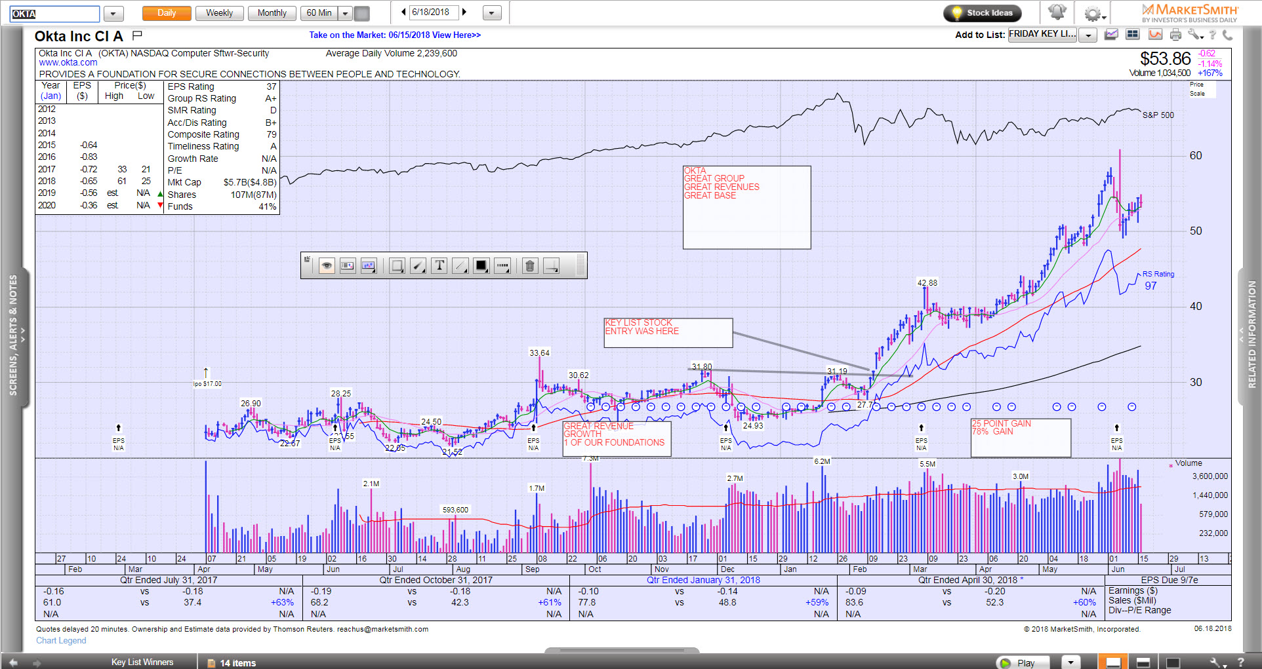Select the line drawing tool
This screenshot has width=1262, height=669.
[460, 265]
